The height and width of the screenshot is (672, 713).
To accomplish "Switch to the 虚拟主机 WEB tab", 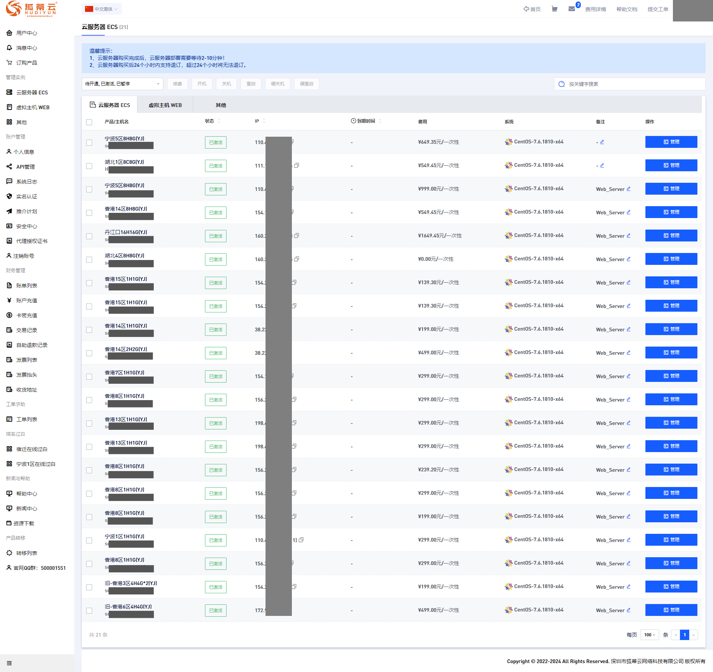I will [x=165, y=105].
